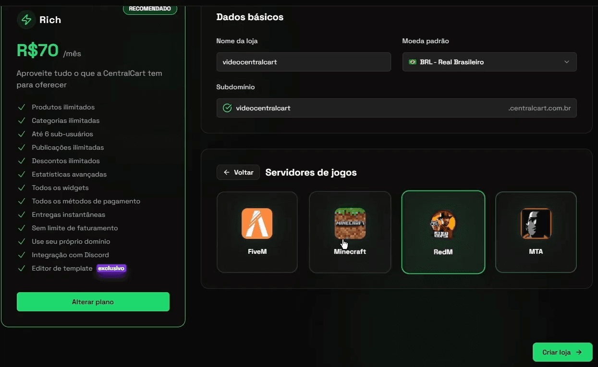Click the Rich plan lightning bolt icon
Screen dimensions: 598x367
[x=26, y=20]
